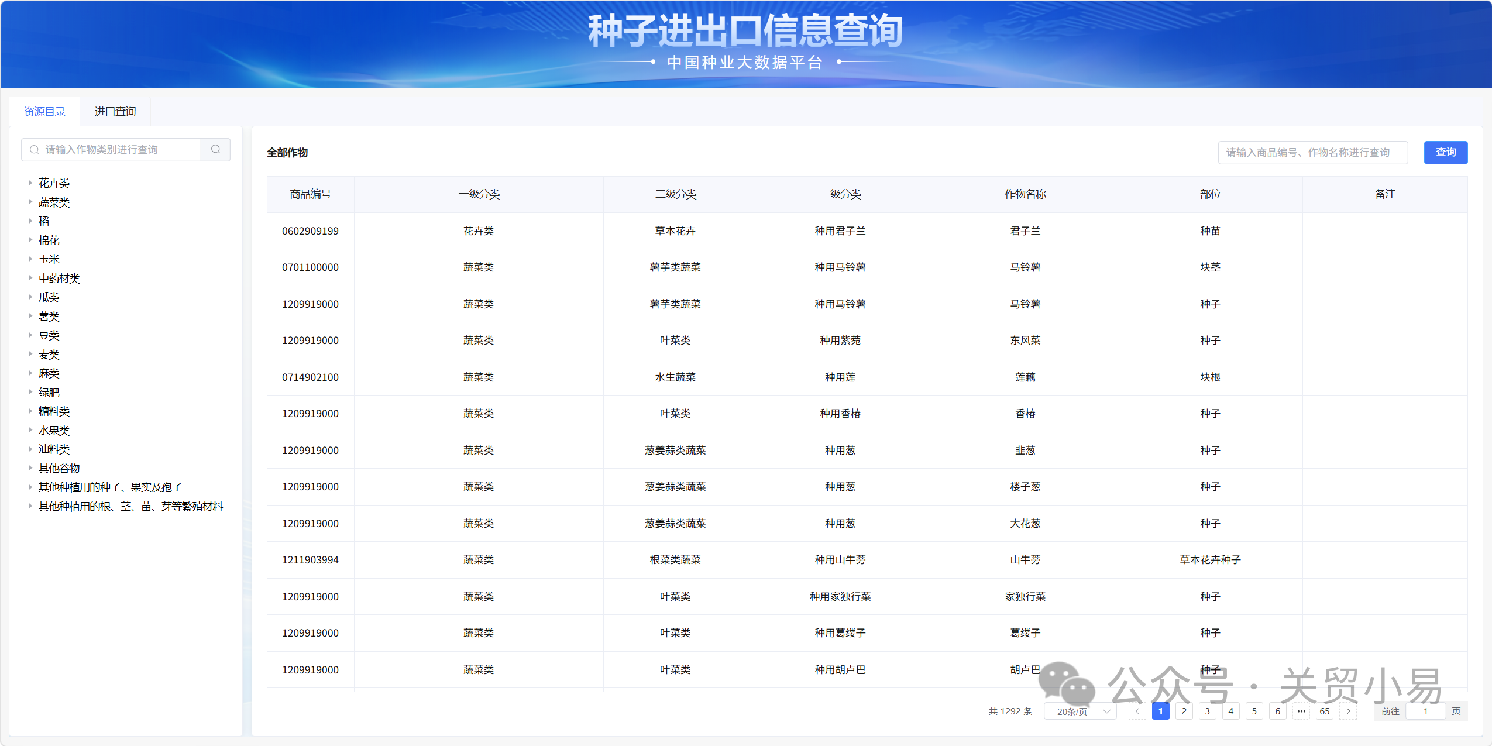Go to page 4
The height and width of the screenshot is (746, 1492).
tap(1231, 711)
